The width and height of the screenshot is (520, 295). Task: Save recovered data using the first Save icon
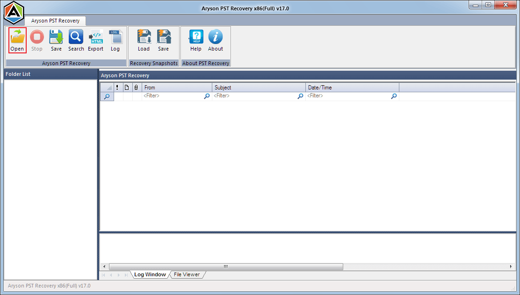pyautogui.click(x=56, y=40)
